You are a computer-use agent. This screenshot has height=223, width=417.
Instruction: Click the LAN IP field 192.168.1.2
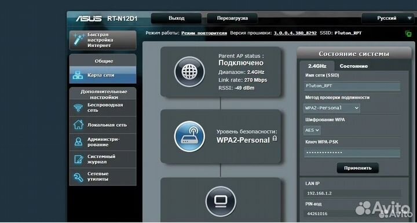click(x=352, y=193)
